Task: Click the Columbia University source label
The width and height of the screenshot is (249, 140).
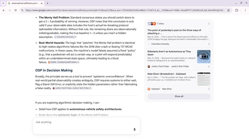Action: [160, 44]
